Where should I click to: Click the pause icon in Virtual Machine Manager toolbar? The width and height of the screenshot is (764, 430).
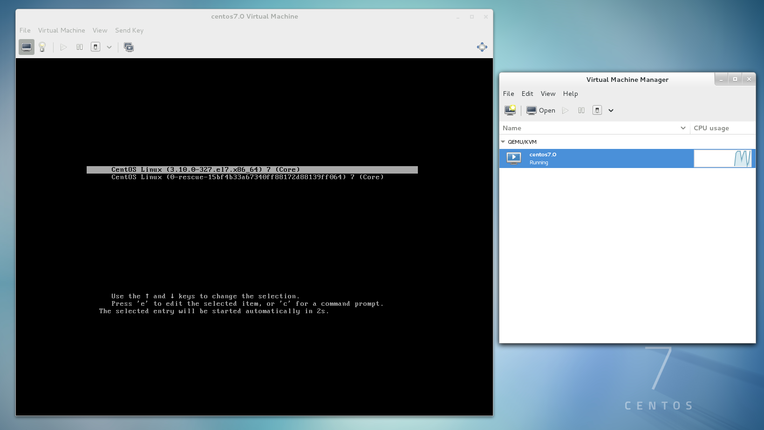pos(581,110)
